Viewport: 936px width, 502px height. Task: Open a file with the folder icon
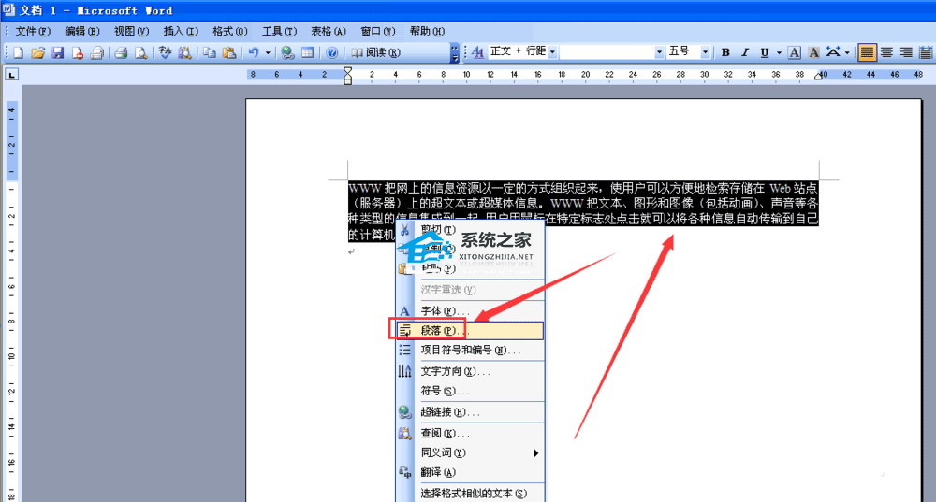(x=37, y=53)
